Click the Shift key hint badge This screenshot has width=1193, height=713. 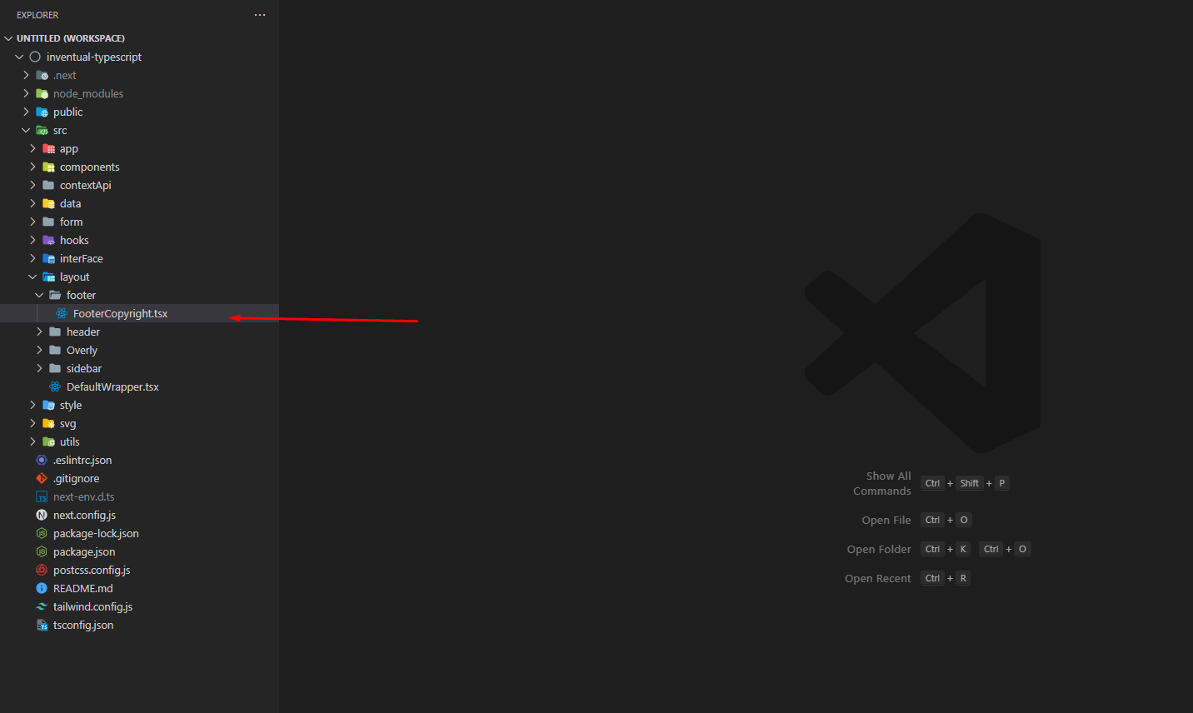click(x=970, y=483)
